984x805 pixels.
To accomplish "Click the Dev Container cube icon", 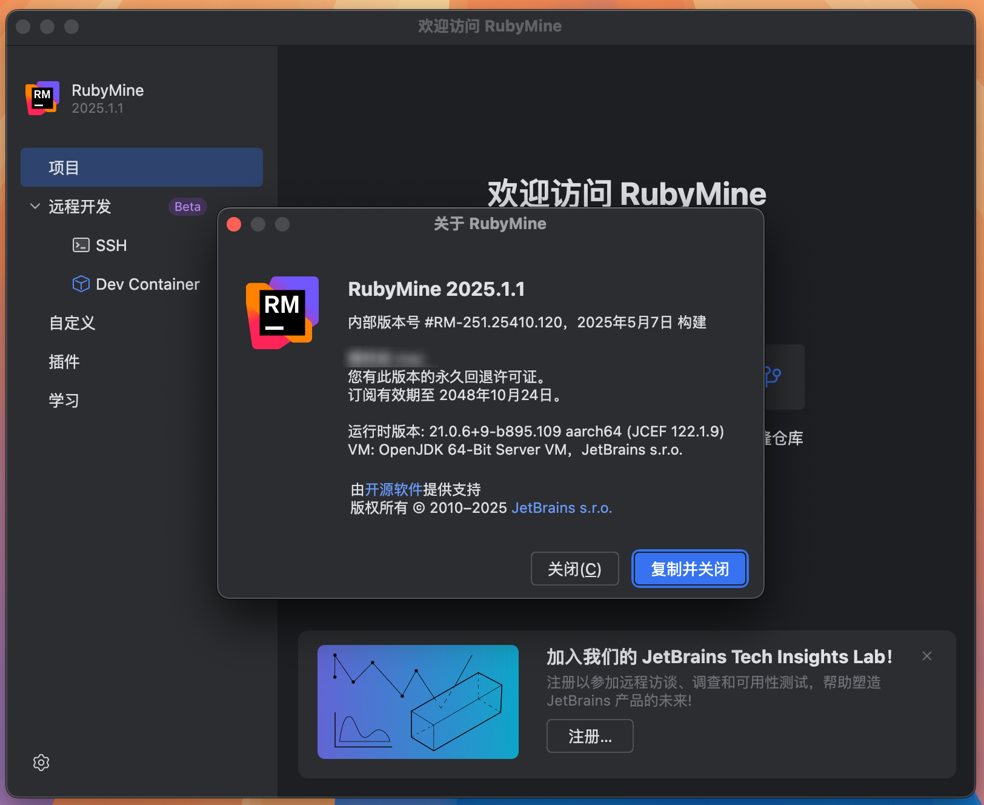I will [x=81, y=284].
